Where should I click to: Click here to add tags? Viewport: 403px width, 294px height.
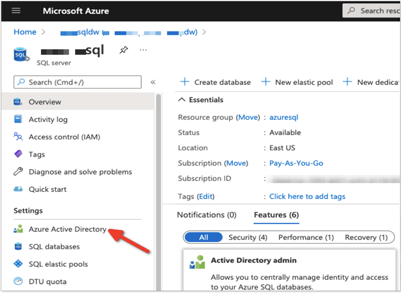point(307,196)
